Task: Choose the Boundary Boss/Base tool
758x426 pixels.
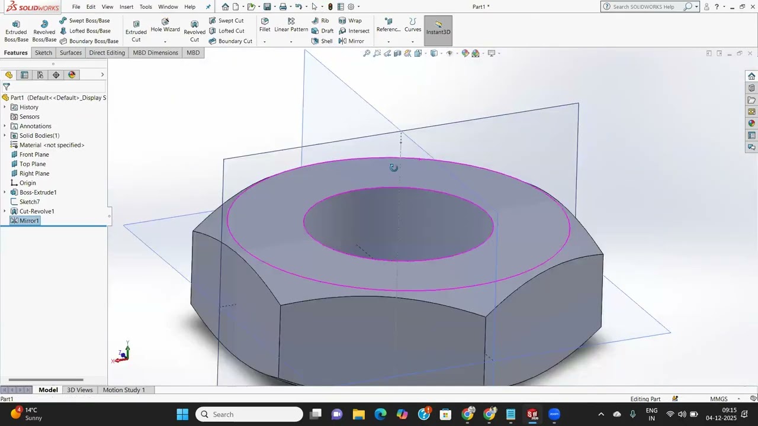Action: pyautogui.click(x=89, y=41)
